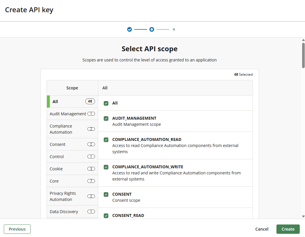Open Privacy Rights Automation scope group

click(67, 196)
